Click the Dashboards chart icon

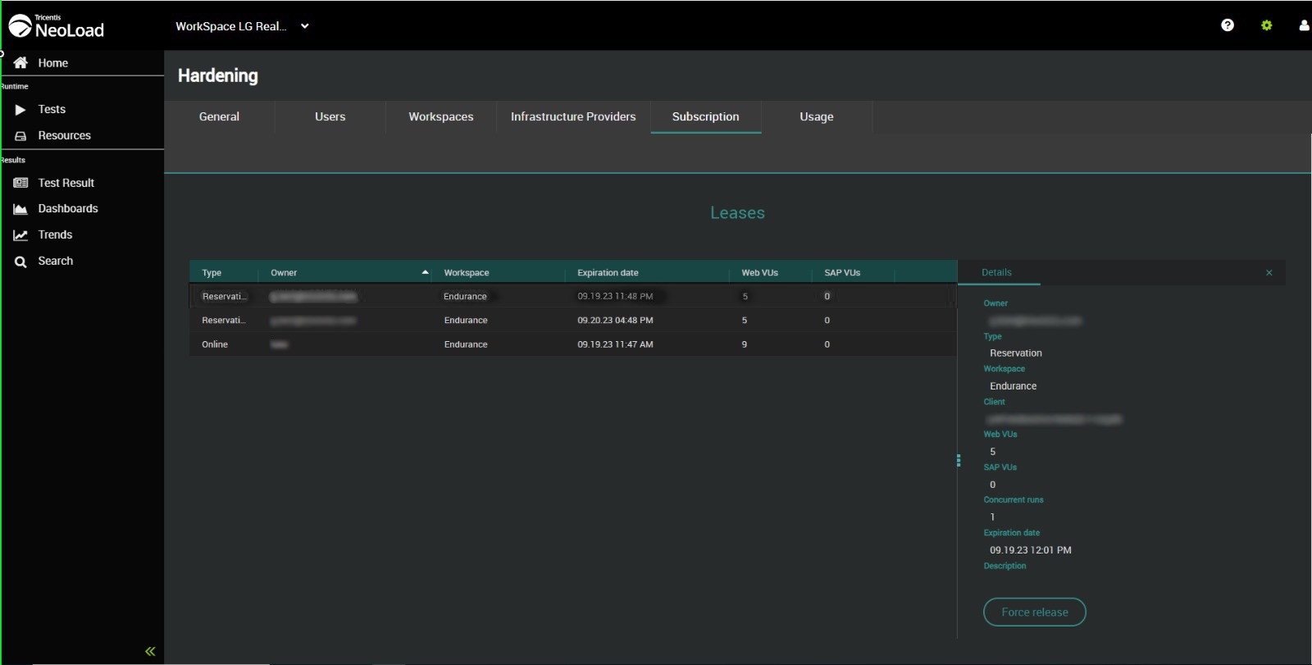20,209
